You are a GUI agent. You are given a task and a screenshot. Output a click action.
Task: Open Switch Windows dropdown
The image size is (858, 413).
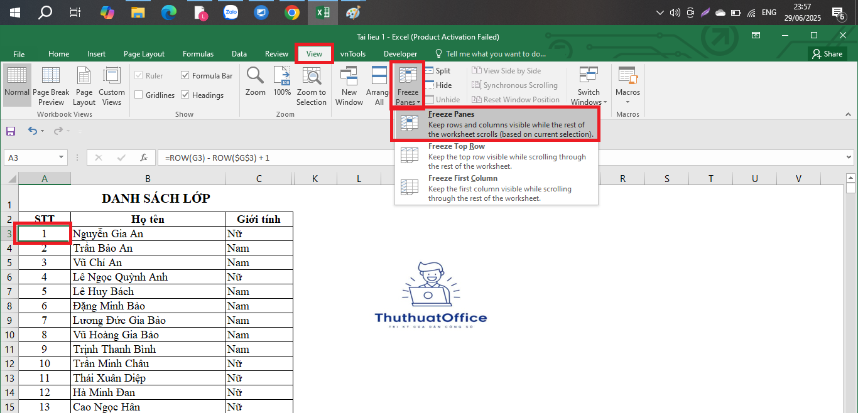click(589, 85)
